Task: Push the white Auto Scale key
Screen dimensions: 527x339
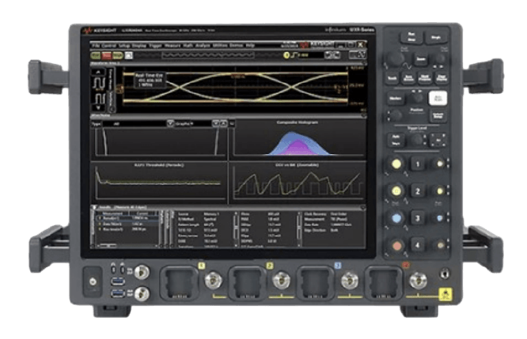Action: click(x=438, y=98)
